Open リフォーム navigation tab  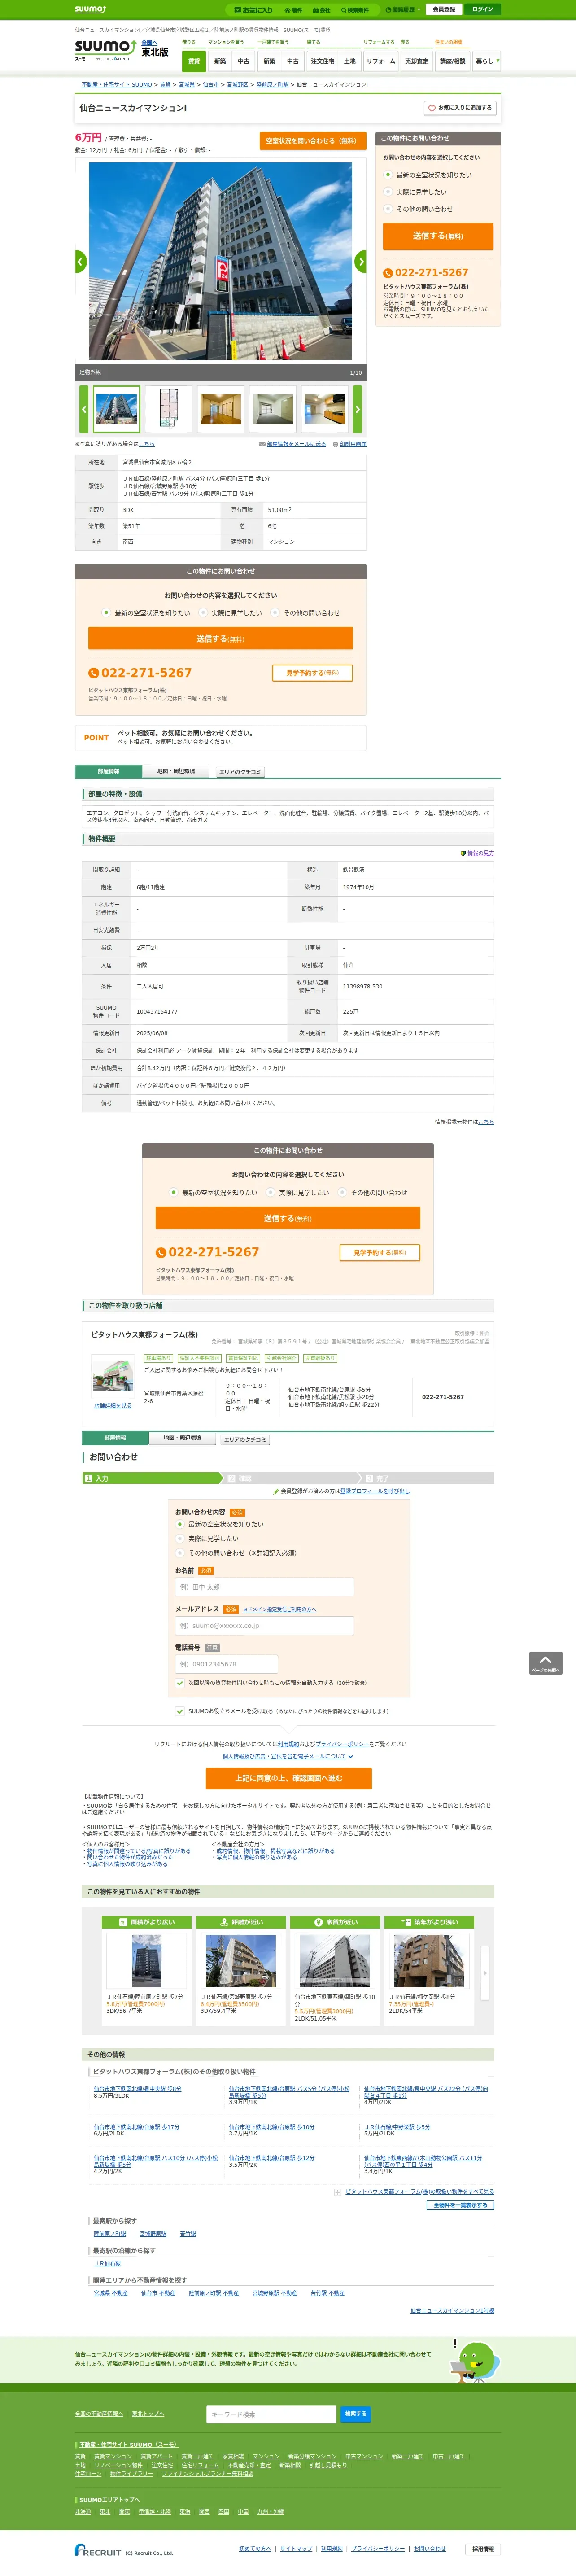381,61
